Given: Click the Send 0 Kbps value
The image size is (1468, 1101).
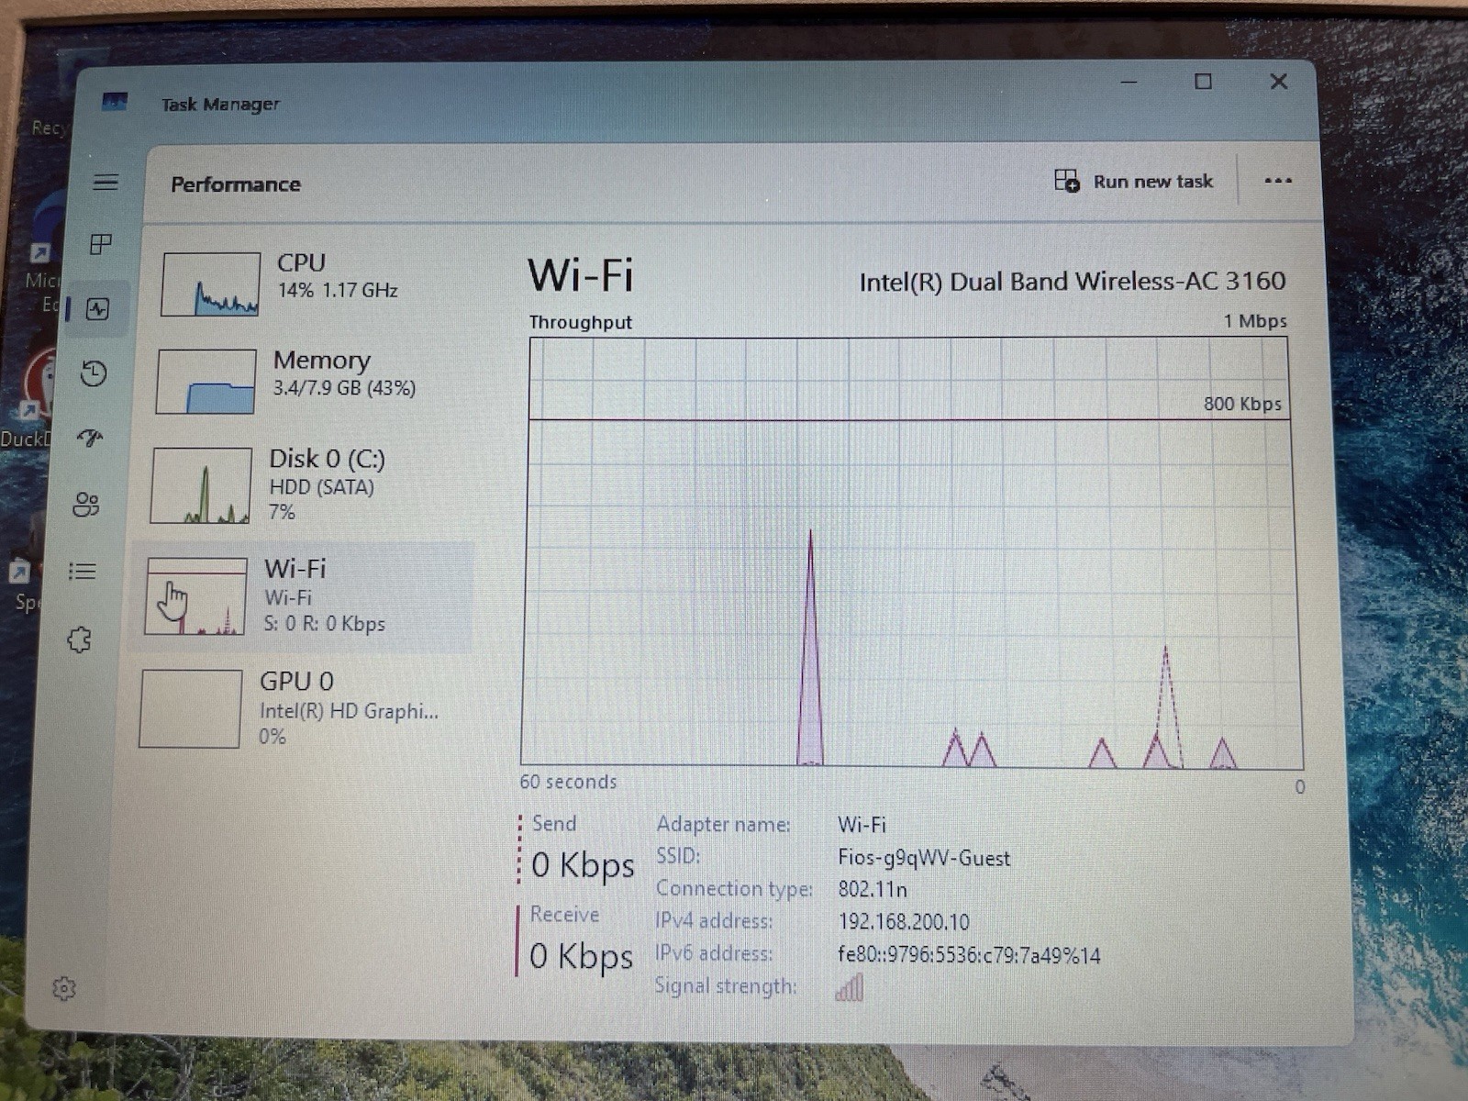Looking at the screenshot, I should pyautogui.click(x=583, y=865).
